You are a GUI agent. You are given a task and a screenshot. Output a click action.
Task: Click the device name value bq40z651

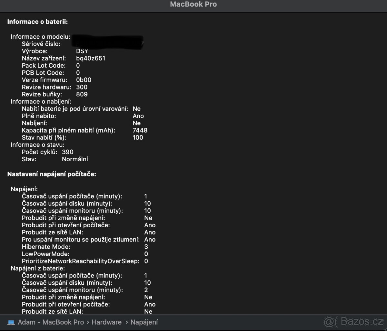91,58
